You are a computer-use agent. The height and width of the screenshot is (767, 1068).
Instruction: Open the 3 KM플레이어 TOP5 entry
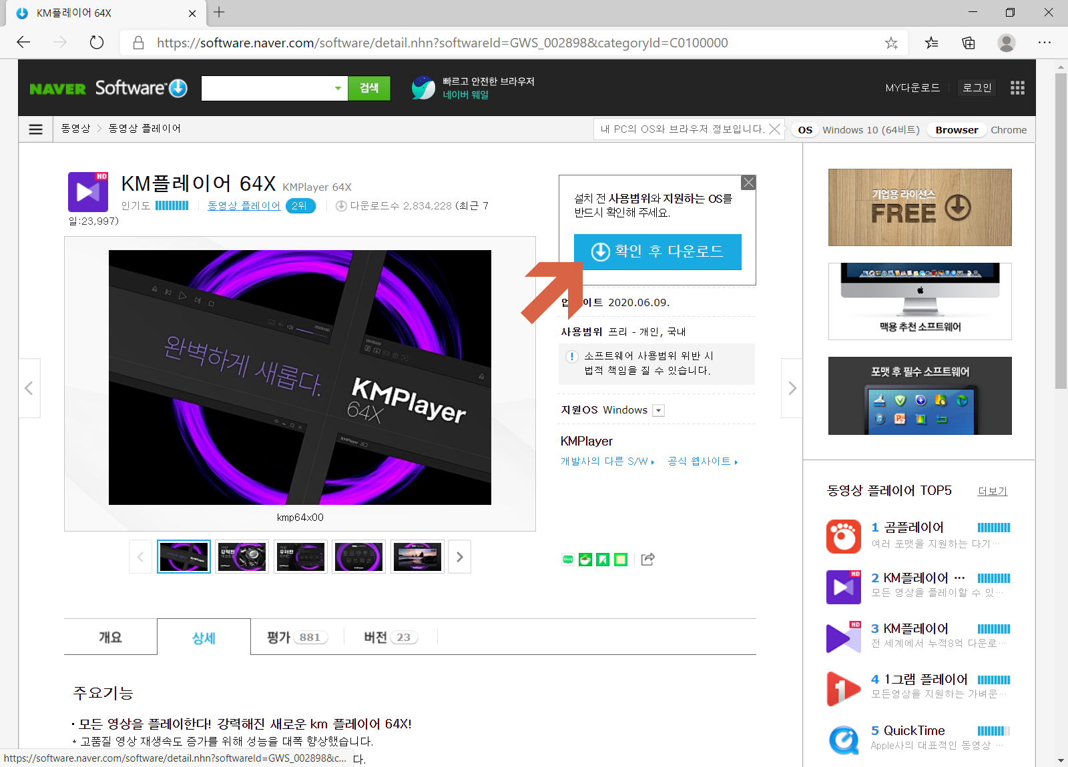pos(910,629)
